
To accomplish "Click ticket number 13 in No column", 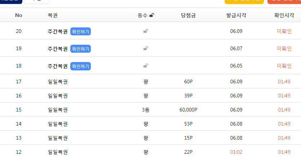I will click(19, 138).
